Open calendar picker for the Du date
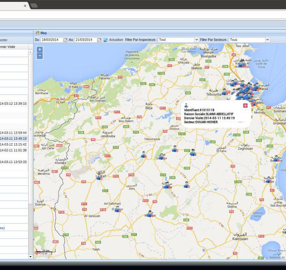 [65, 40]
